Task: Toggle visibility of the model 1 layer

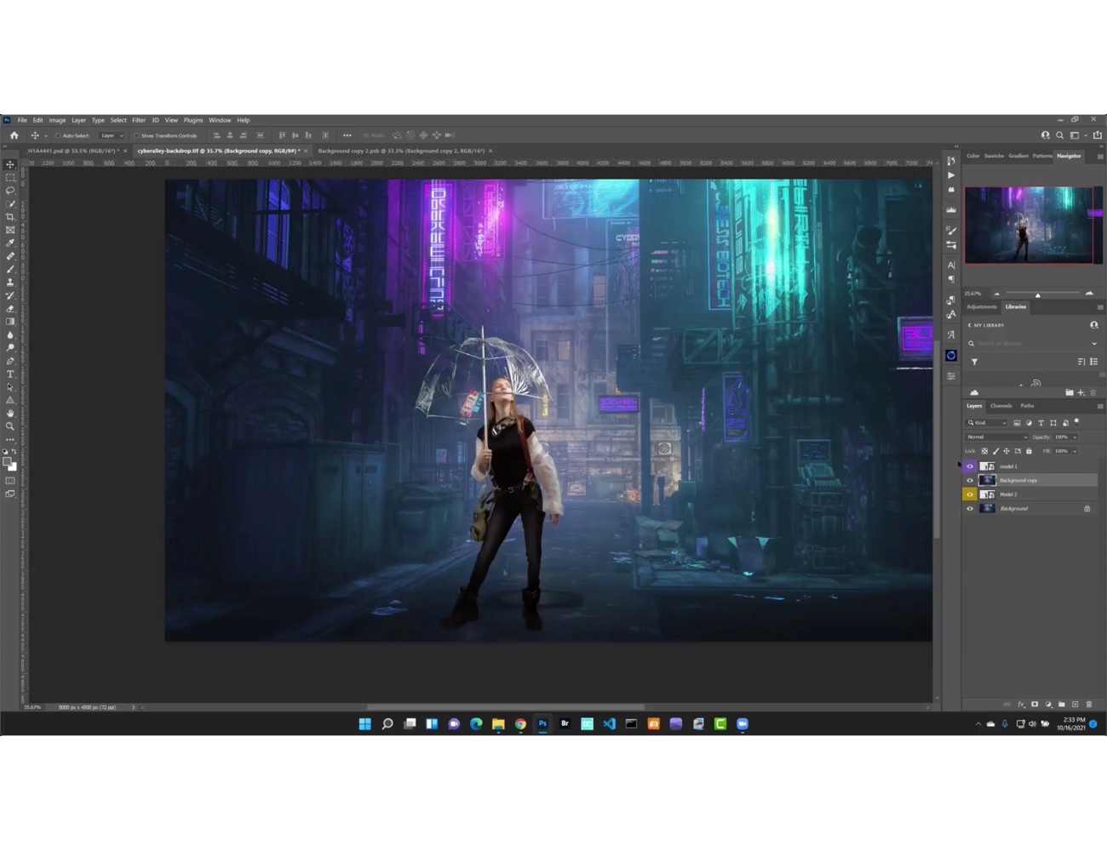Action: click(x=970, y=465)
